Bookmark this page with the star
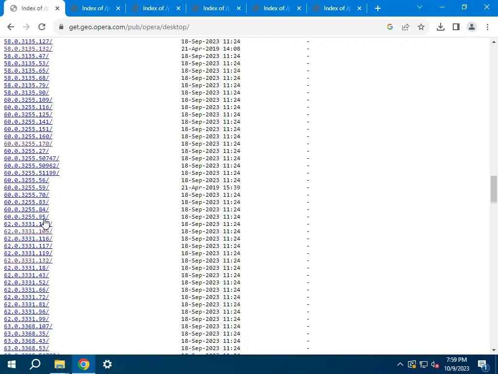The width and height of the screenshot is (498, 374). tap(421, 27)
